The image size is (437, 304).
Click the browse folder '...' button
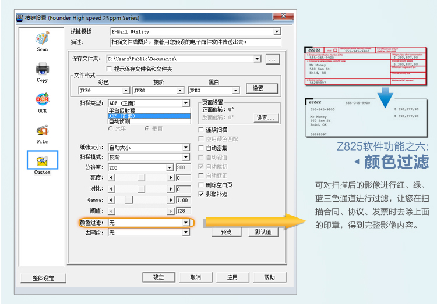(x=273, y=59)
